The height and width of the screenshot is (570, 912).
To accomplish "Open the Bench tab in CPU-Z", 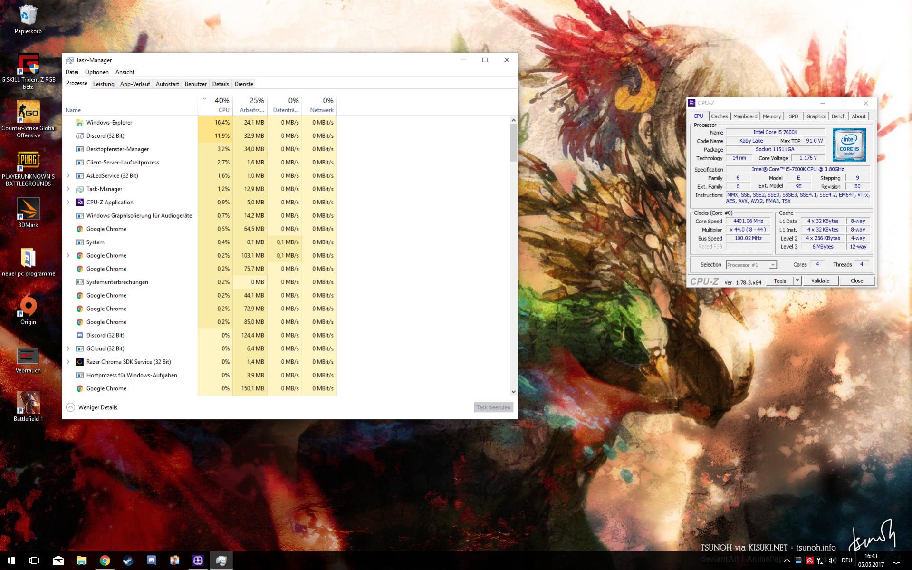I will tap(839, 116).
